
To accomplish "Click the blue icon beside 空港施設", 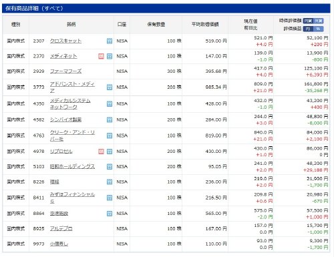I will (x=110, y=214).
